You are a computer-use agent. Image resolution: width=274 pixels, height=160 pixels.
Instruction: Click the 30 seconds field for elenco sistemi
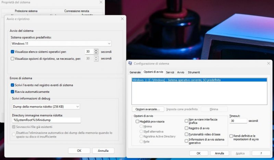pos(89,52)
